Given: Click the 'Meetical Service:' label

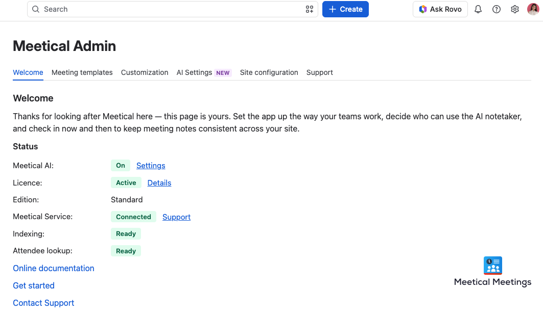Looking at the screenshot, I should click(42, 217).
